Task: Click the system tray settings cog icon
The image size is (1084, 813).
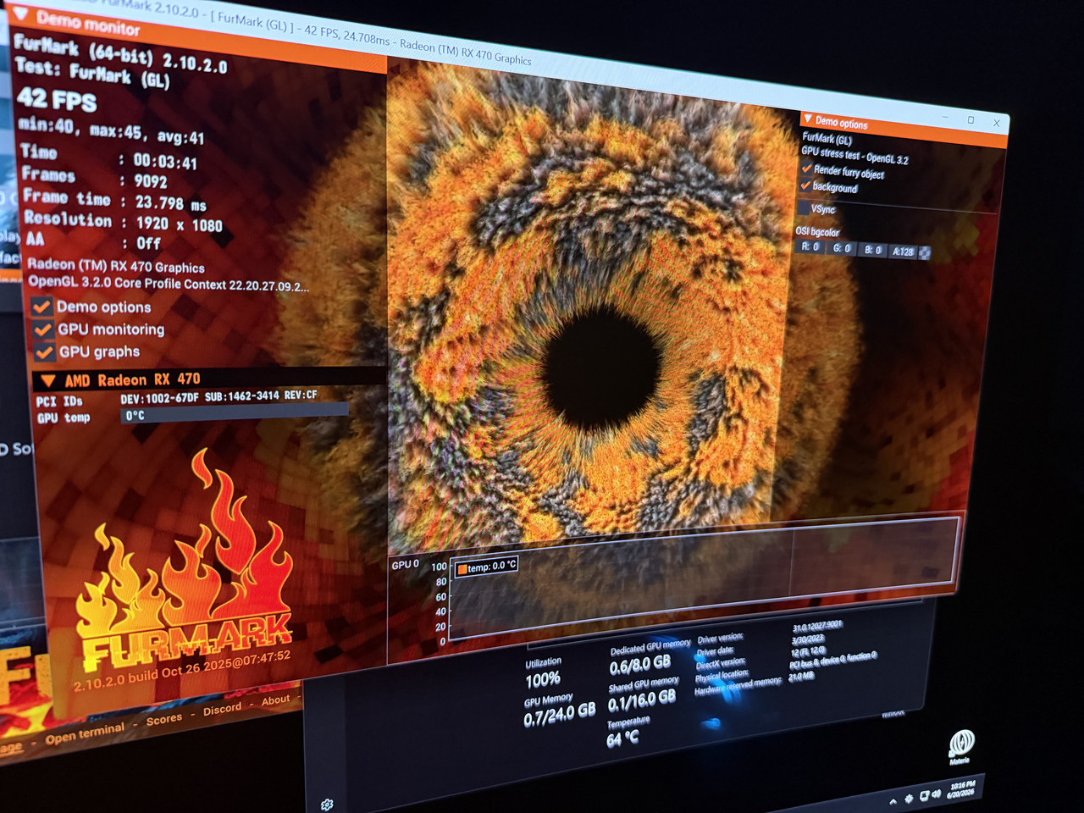Action: click(909, 798)
